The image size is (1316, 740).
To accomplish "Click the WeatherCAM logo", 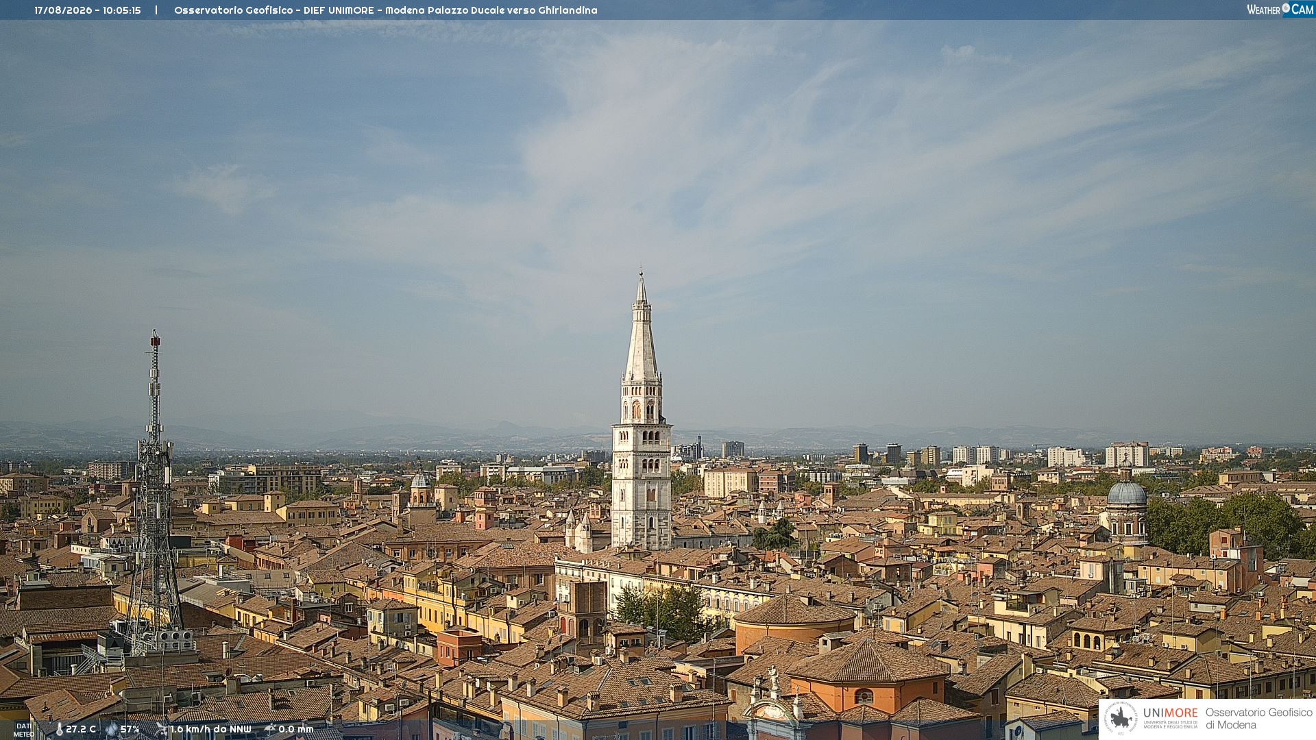I will (1280, 10).
